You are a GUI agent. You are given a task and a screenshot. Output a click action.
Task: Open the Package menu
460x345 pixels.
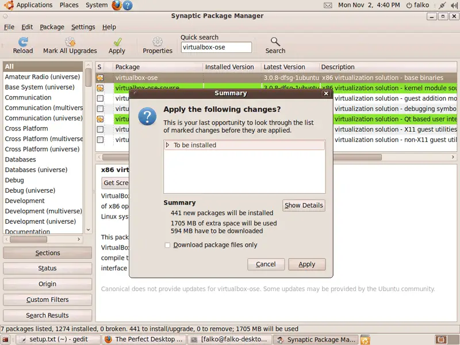tap(52, 27)
